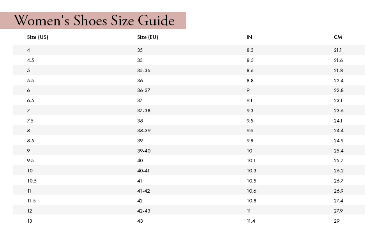This screenshot has height=234, width=378.
Task: Click the 26.2 cm value
Action: (x=339, y=171)
